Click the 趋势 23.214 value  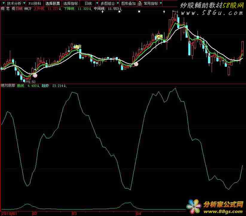tap(54, 86)
